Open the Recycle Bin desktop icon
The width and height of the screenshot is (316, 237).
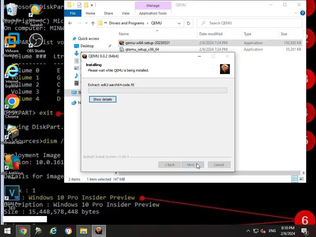point(12,12)
